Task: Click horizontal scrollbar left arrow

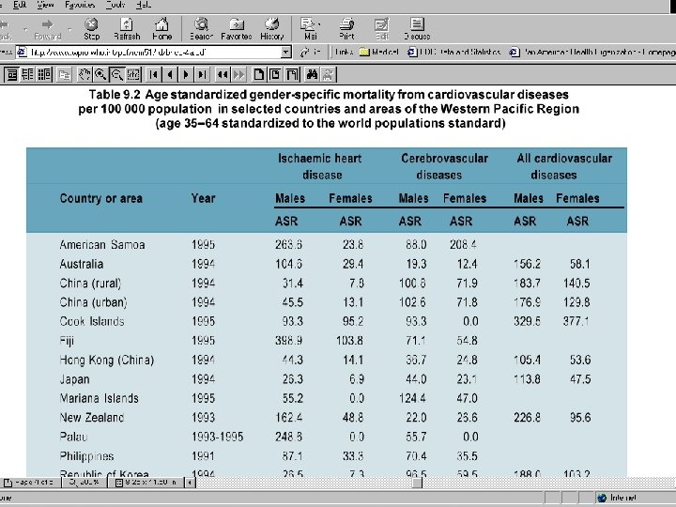Action: 190,482
